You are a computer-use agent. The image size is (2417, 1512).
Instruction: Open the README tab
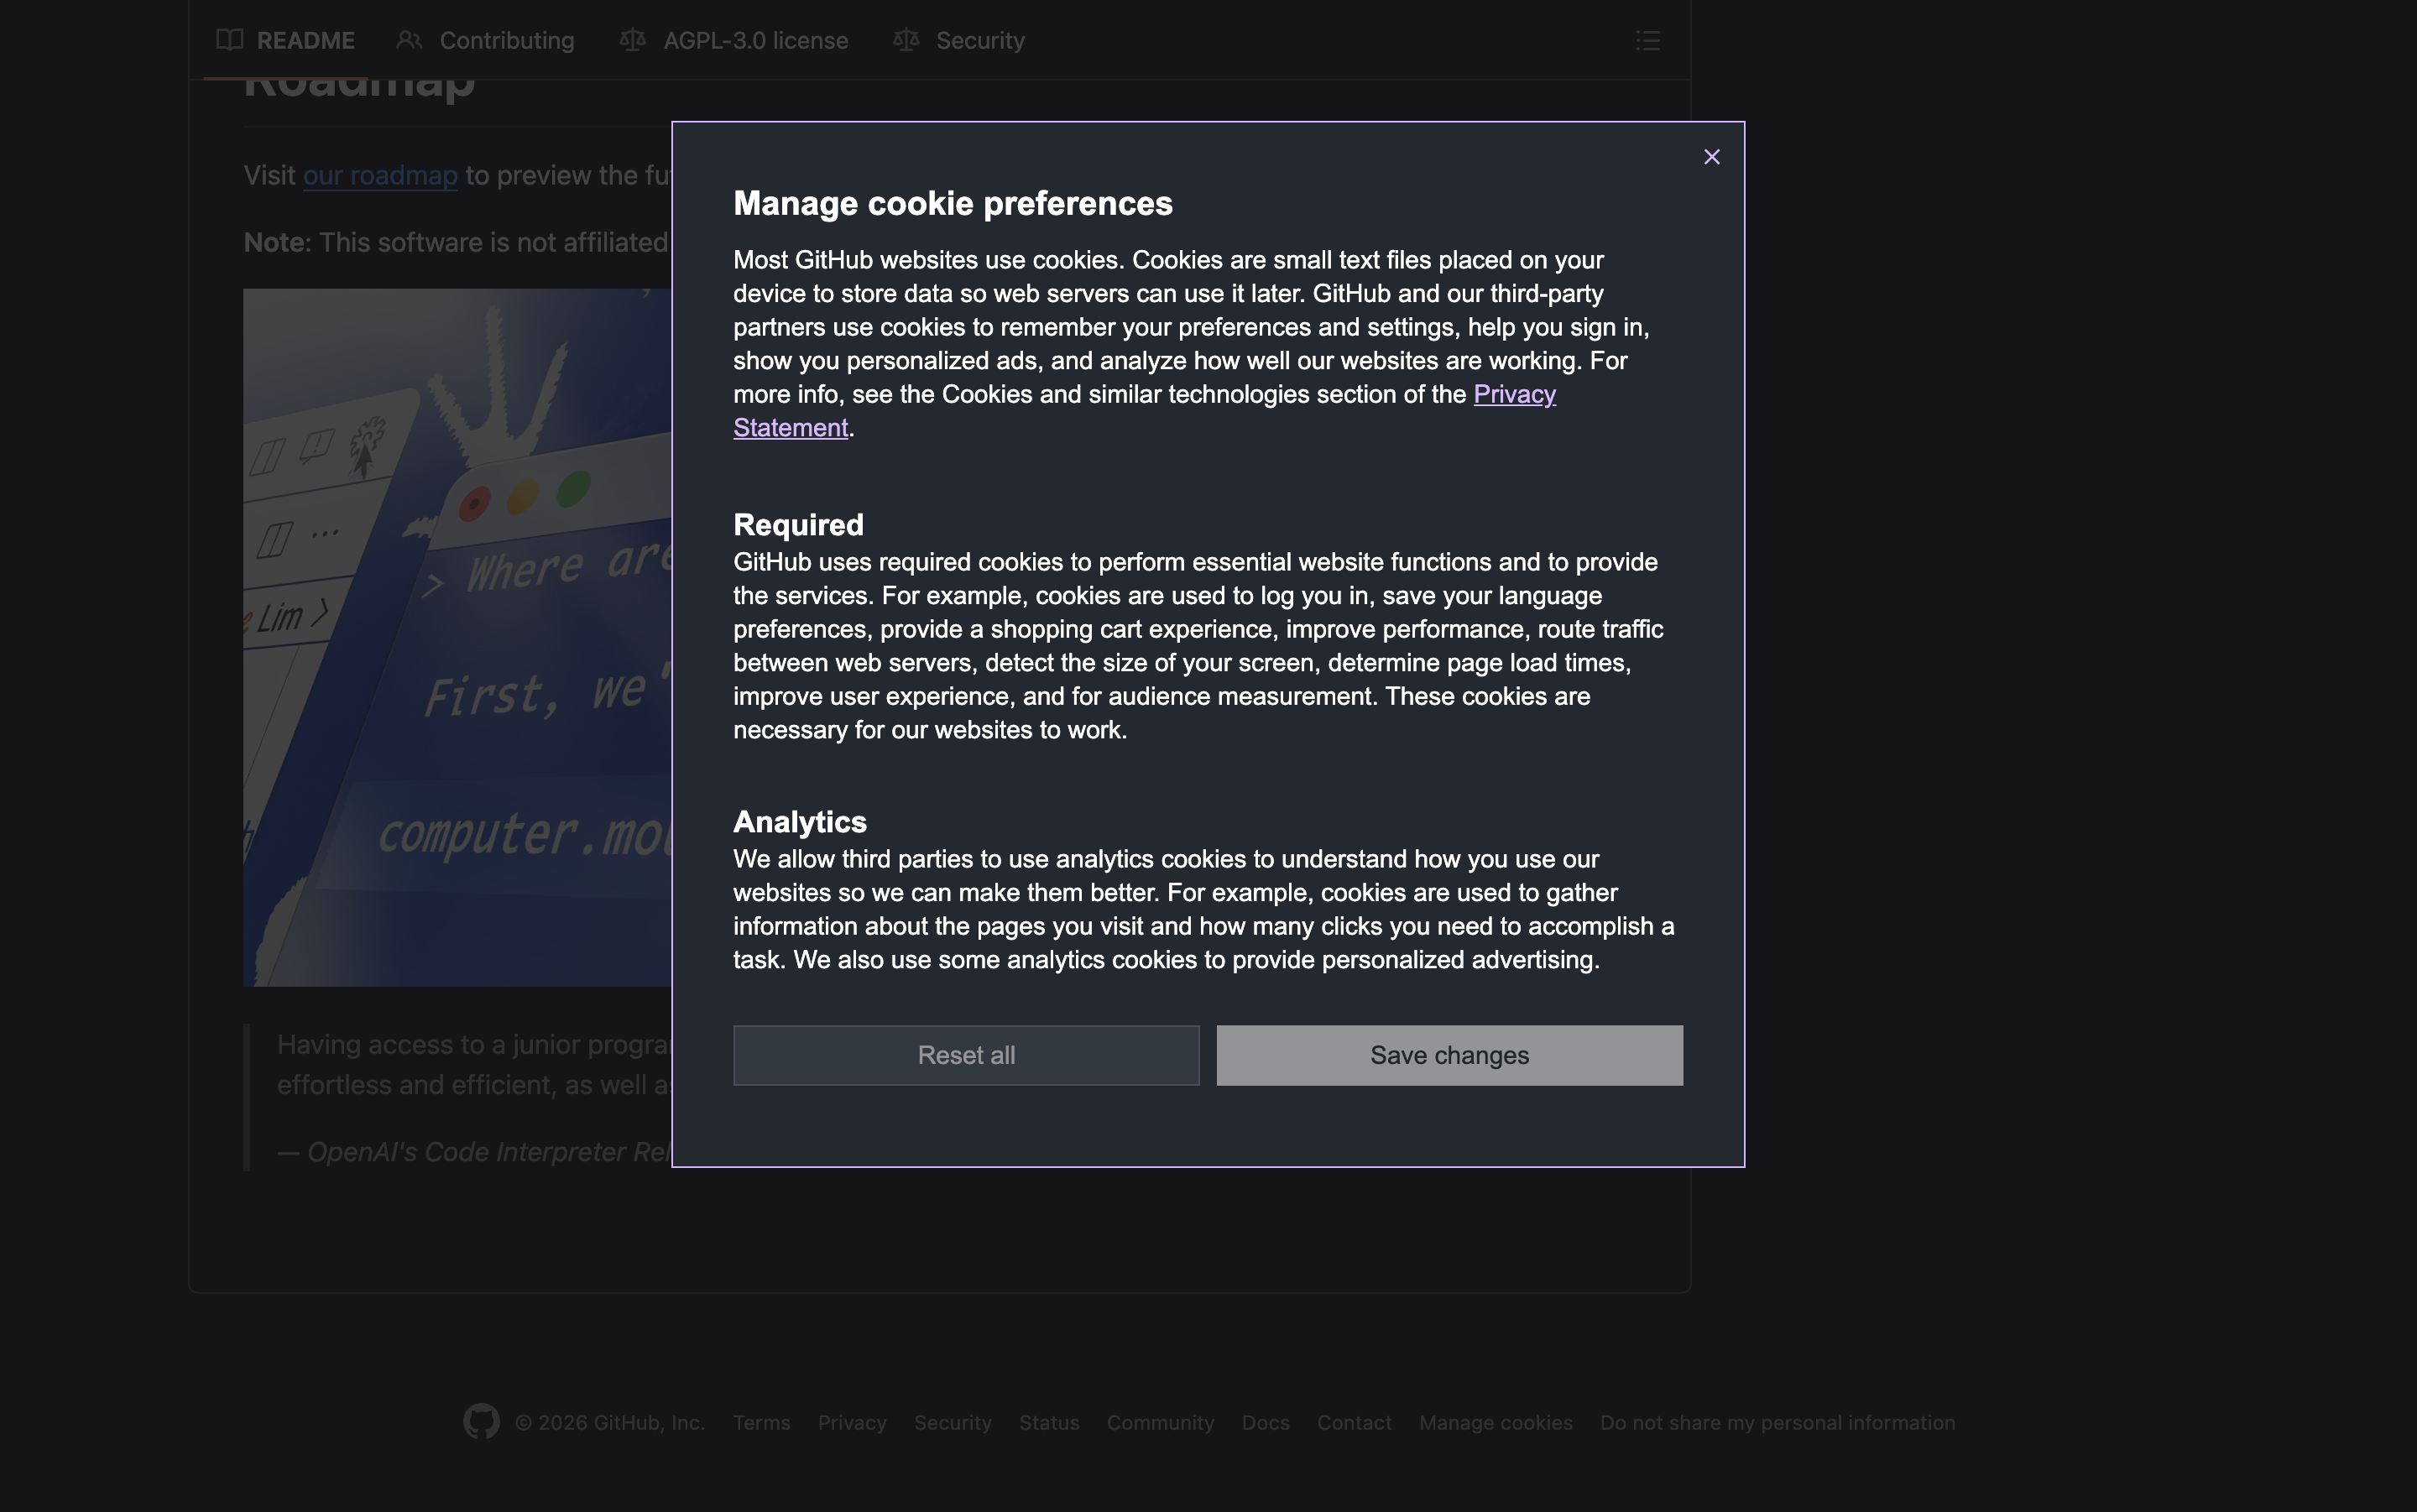click(x=304, y=40)
